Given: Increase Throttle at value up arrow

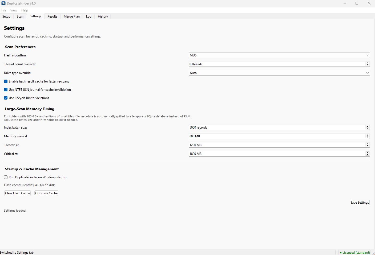Looking at the screenshot, I should 368,144.
